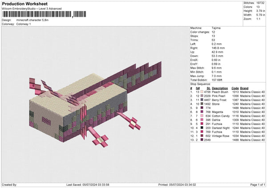Click the Down value '53.3 mm'

217,56
